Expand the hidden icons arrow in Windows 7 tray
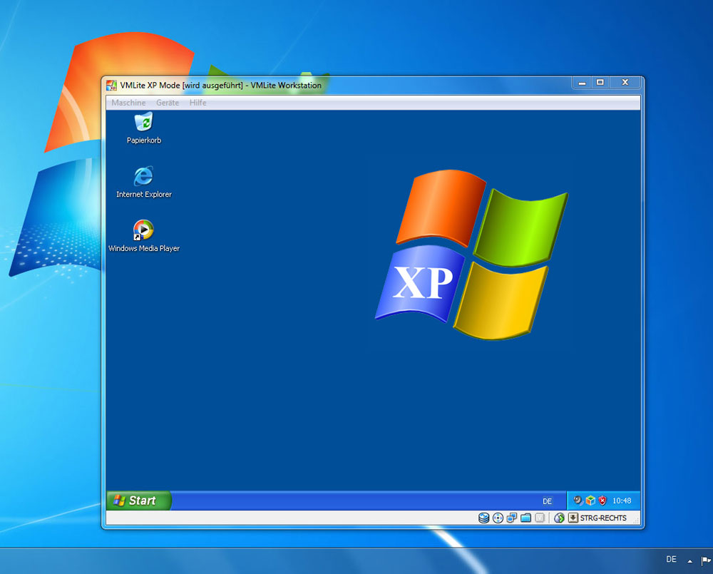Screen dimensions: 713x574 [x=689, y=561]
